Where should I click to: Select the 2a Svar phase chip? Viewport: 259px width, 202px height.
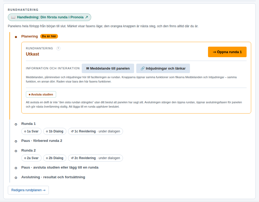(x=31, y=158)
